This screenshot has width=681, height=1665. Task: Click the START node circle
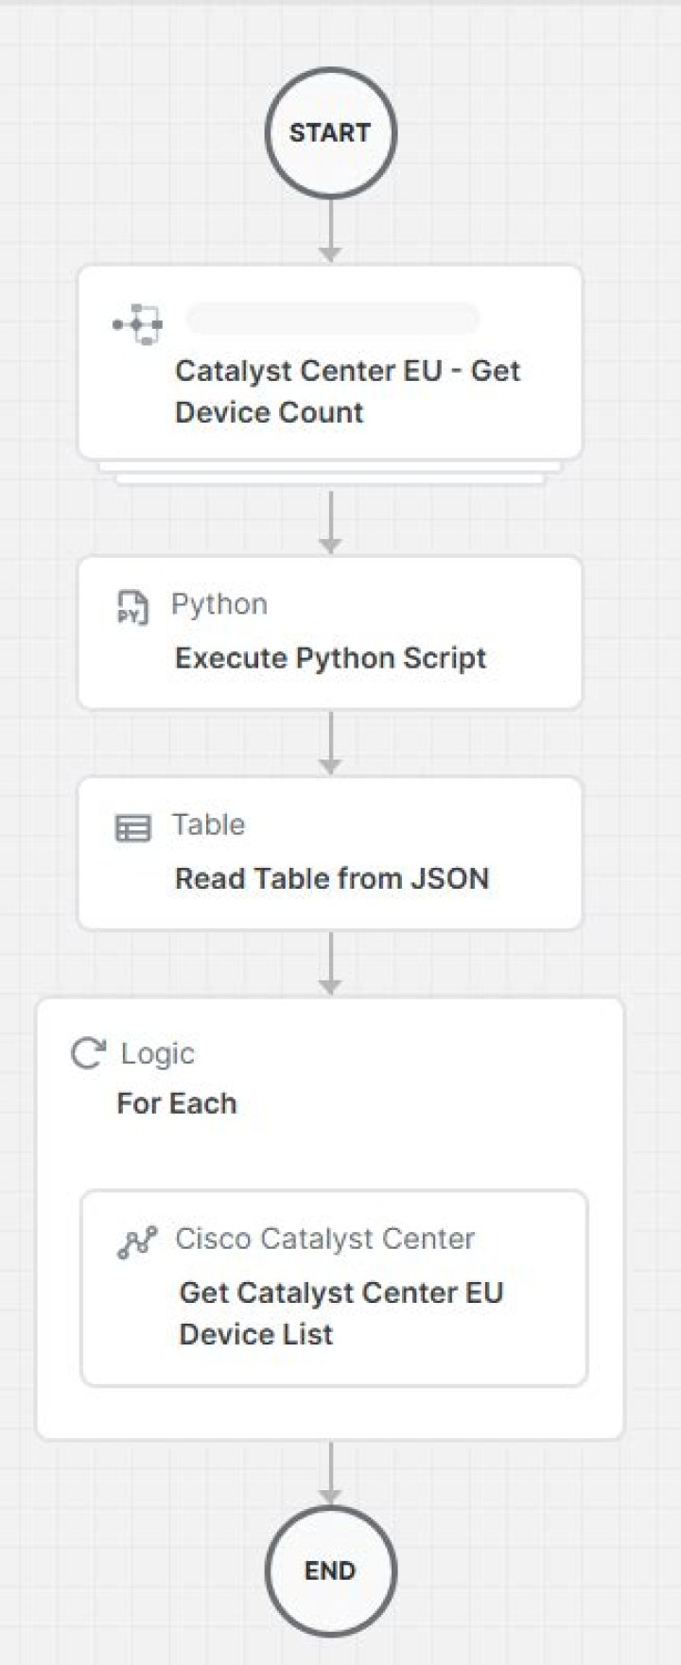click(x=330, y=132)
